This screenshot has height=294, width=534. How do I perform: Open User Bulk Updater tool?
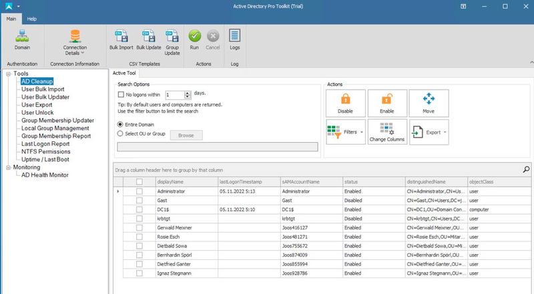tap(45, 97)
